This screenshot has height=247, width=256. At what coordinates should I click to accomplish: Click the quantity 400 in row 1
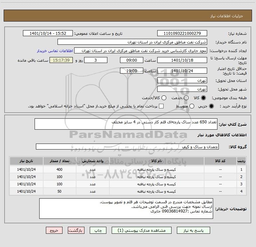point(60,169)
